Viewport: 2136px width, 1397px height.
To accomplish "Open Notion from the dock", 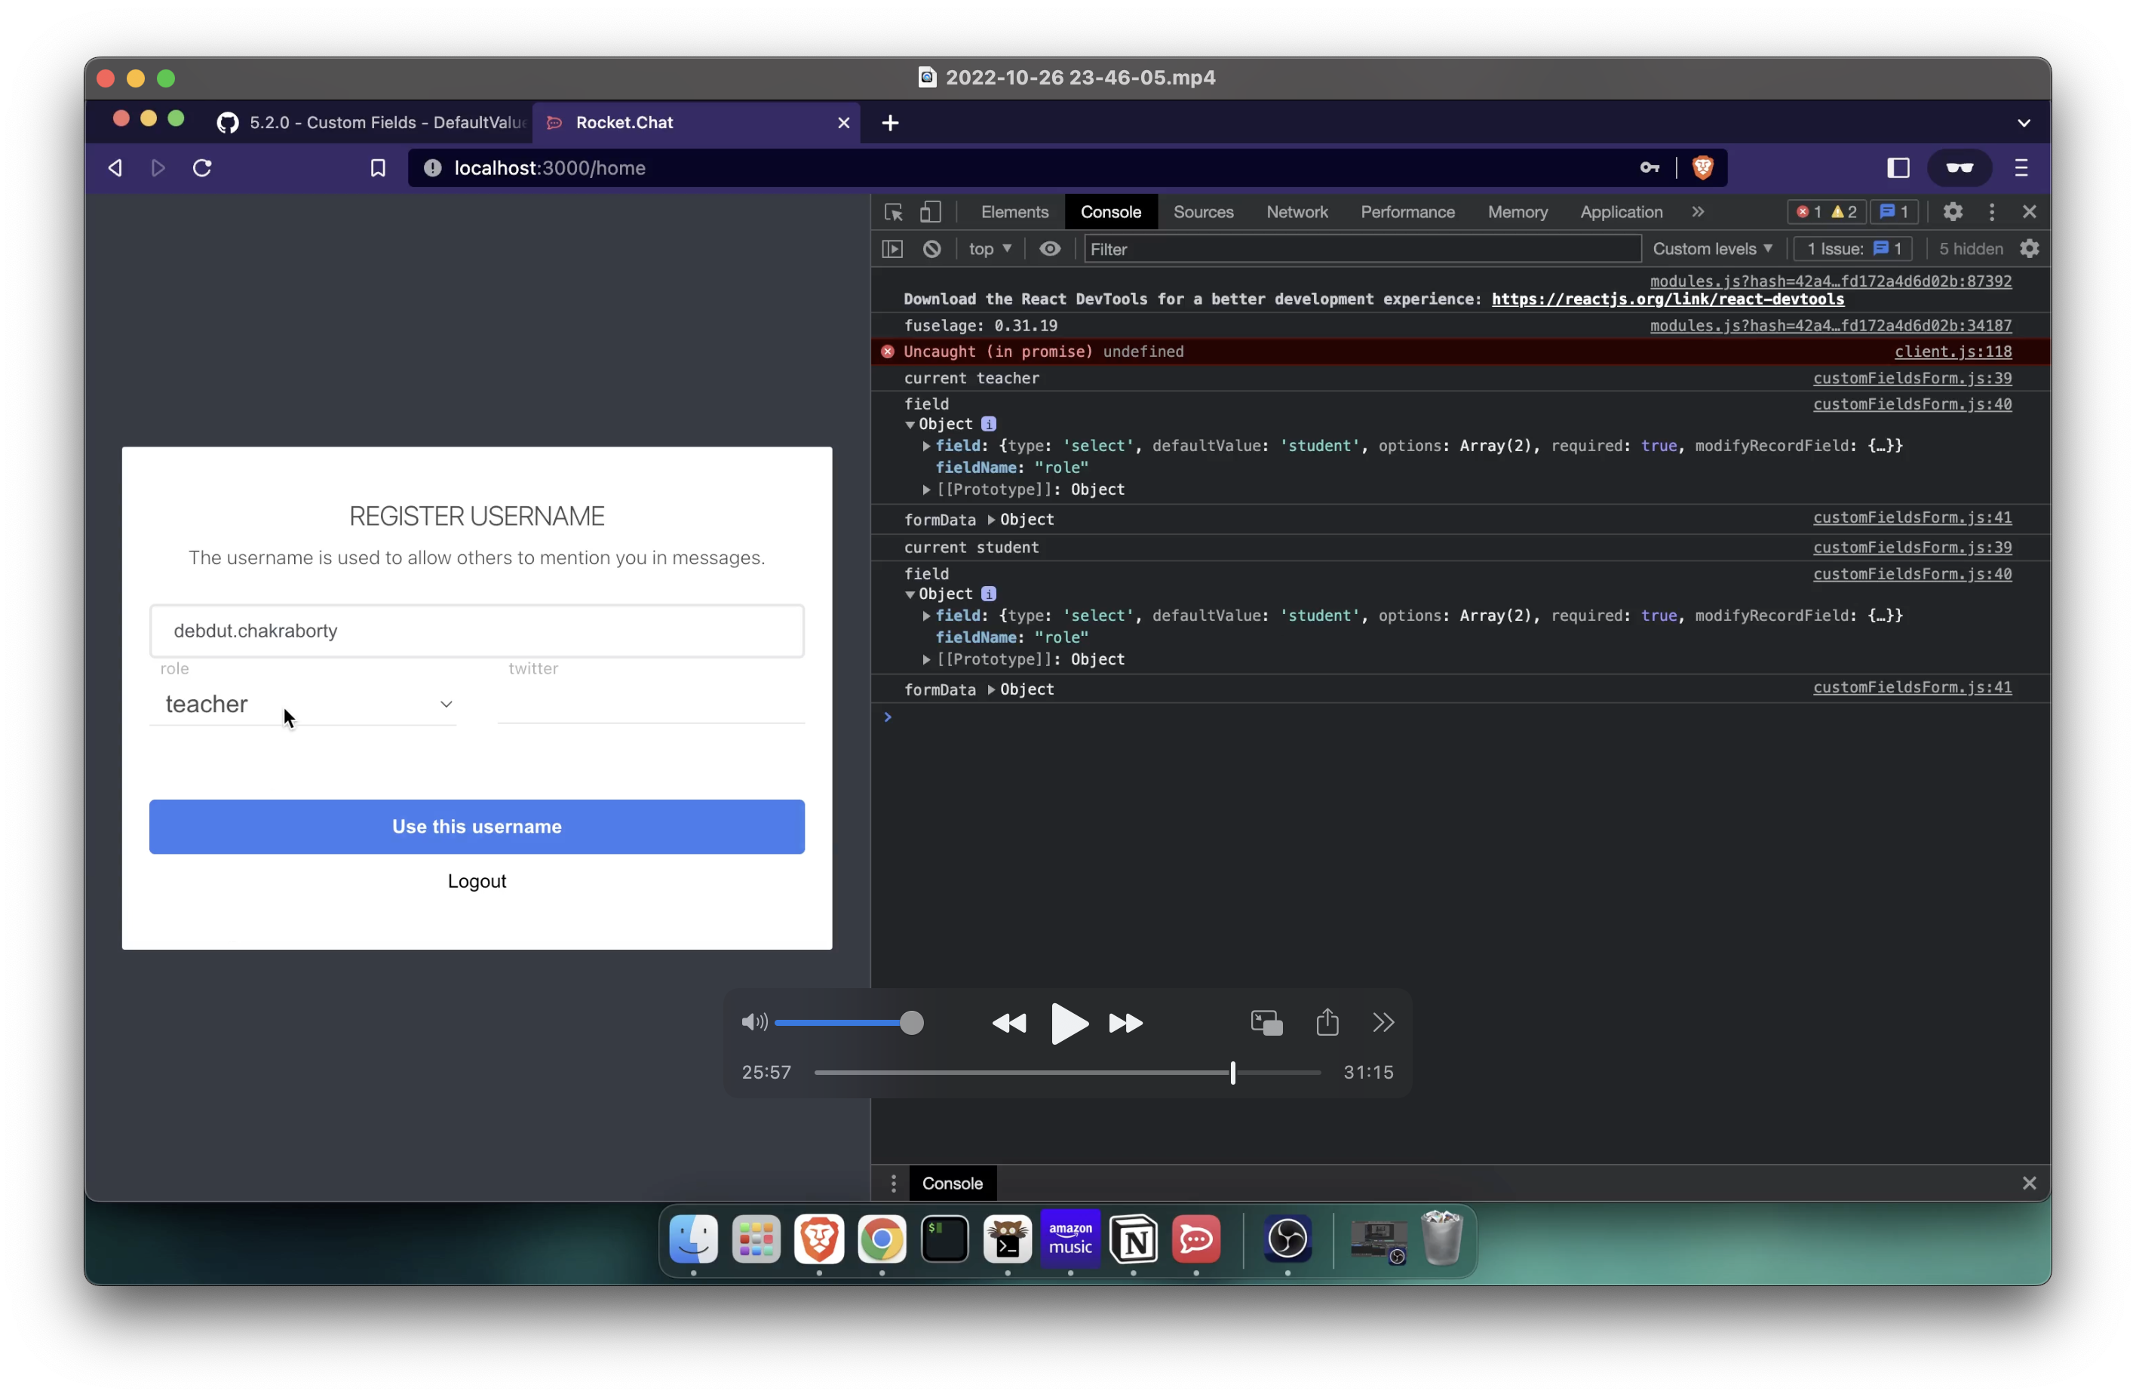I will (1133, 1239).
